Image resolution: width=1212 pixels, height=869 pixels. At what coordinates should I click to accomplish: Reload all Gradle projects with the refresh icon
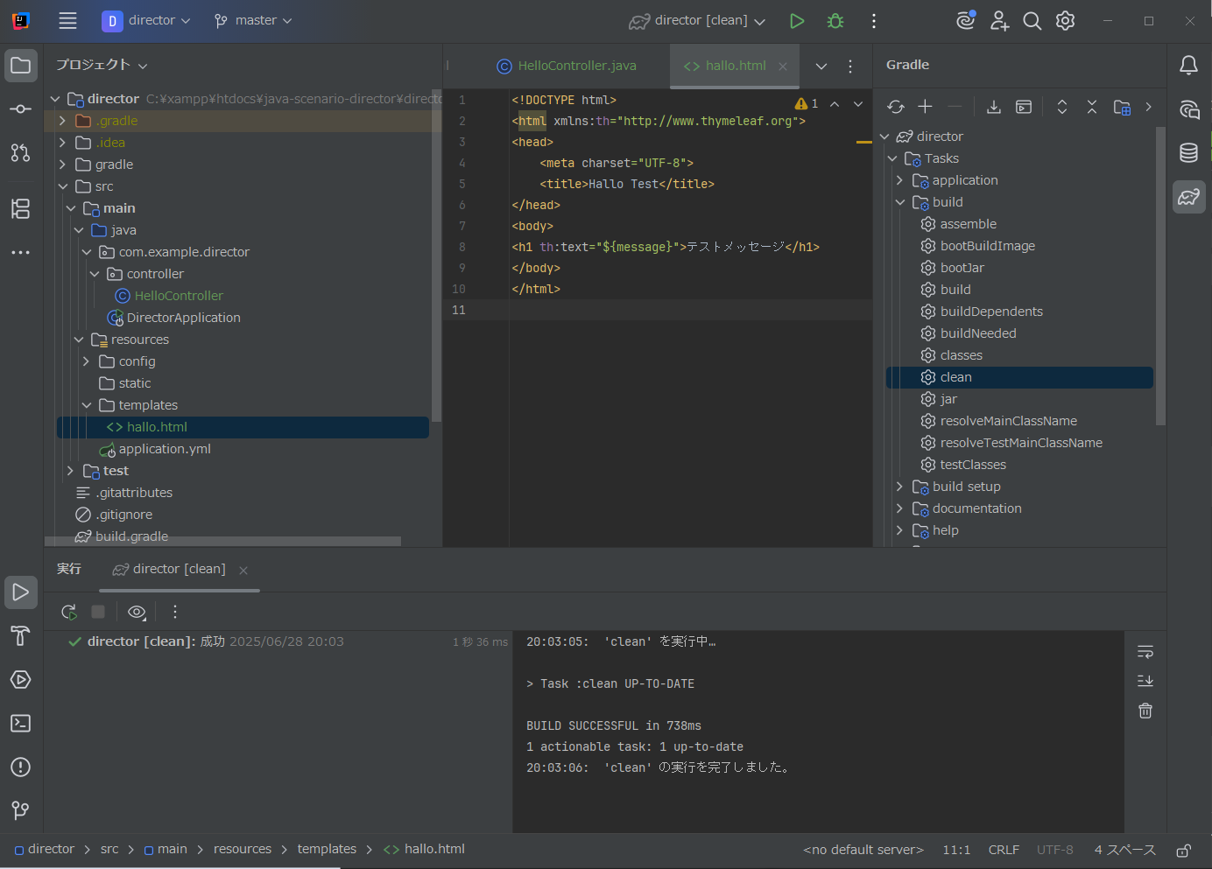[x=895, y=106]
